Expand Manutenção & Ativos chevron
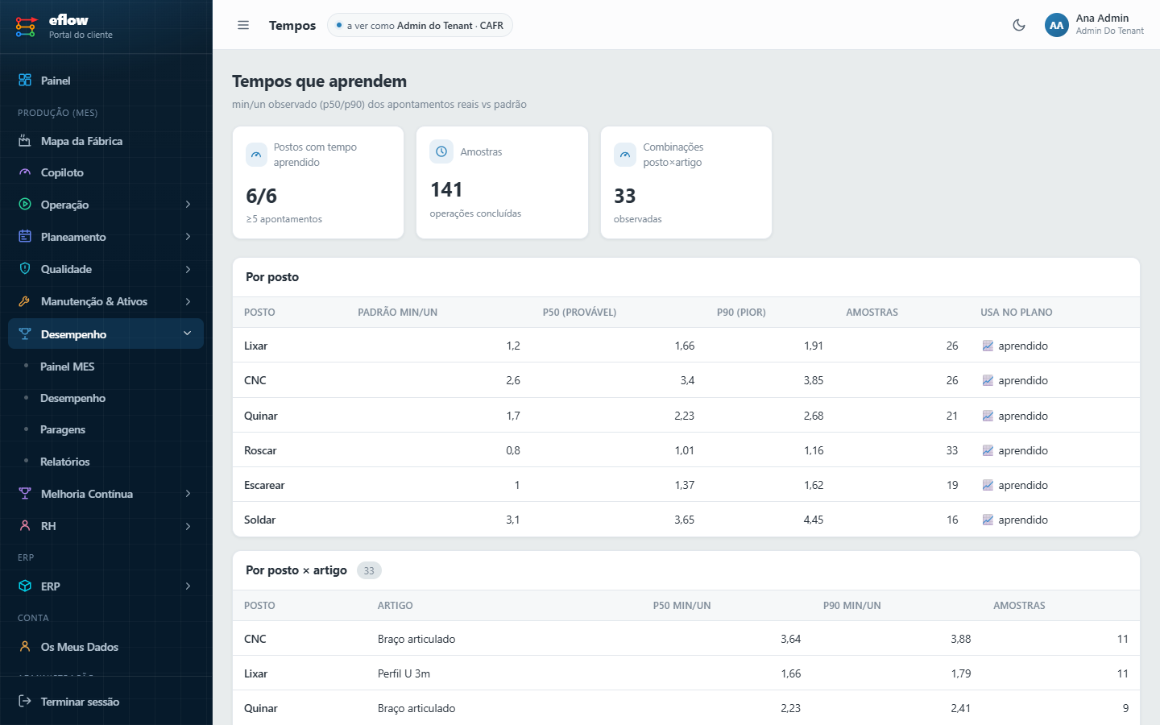The height and width of the screenshot is (725, 1160). (x=188, y=301)
